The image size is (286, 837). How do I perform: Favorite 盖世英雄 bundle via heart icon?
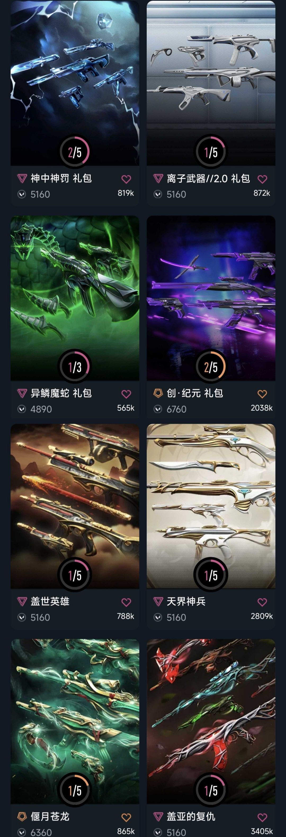(x=126, y=602)
